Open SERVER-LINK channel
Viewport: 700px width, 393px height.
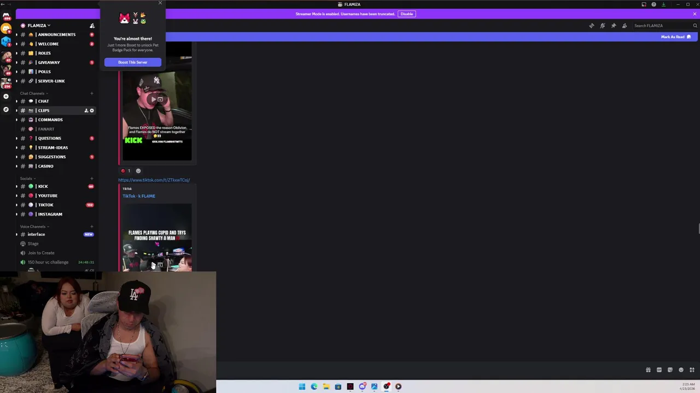coord(57,81)
